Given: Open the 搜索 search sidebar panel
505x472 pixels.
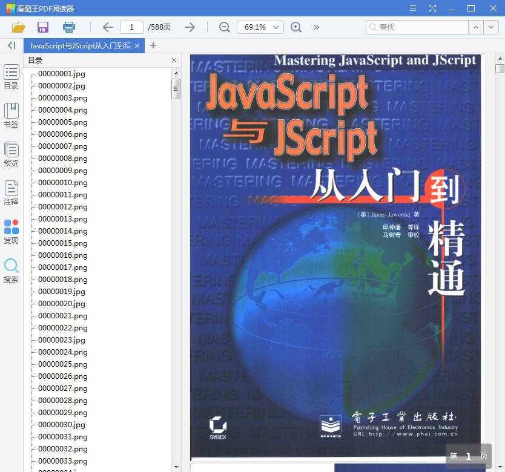Looking at the screenshot, I should [x=12, y=270].
